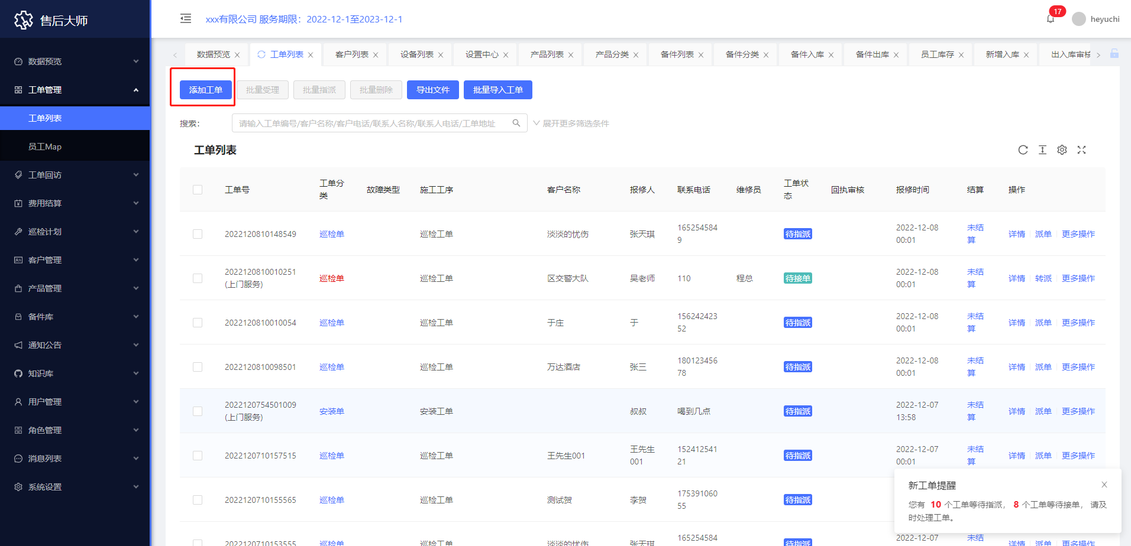The image size is (1131, 546).
Task: Click 安装单 category link
Action: pyautogui.click(x=332, y=411)
